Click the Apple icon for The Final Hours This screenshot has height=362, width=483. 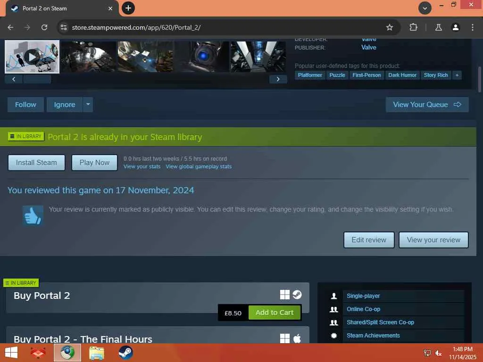pos(297,338)
